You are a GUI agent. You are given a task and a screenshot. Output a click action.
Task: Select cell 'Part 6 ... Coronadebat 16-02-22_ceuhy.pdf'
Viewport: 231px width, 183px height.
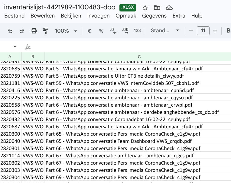click(x=138, y=119)
